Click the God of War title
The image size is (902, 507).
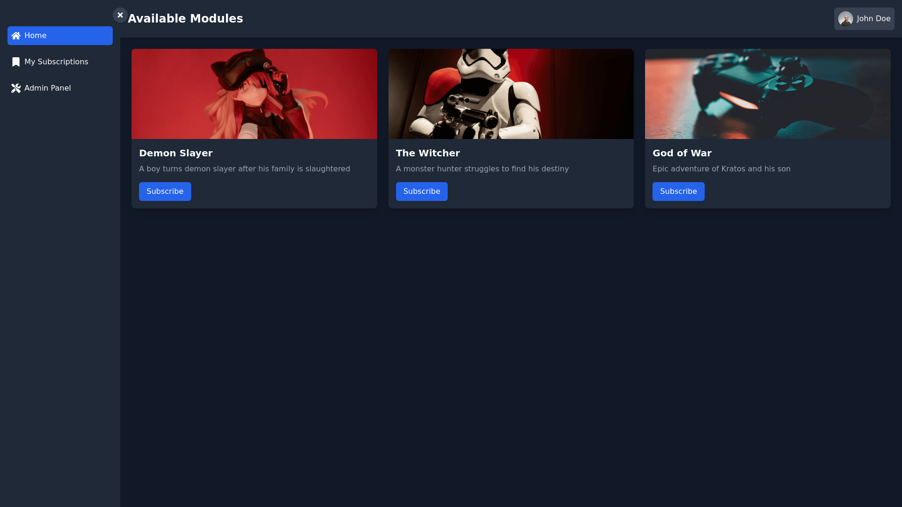682,153
